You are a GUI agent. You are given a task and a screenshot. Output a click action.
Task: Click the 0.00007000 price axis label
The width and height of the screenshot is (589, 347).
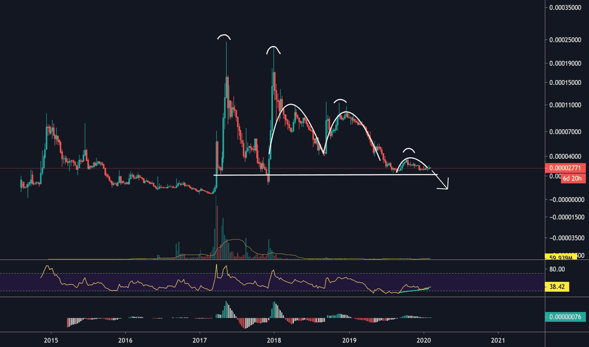point(565,132)
